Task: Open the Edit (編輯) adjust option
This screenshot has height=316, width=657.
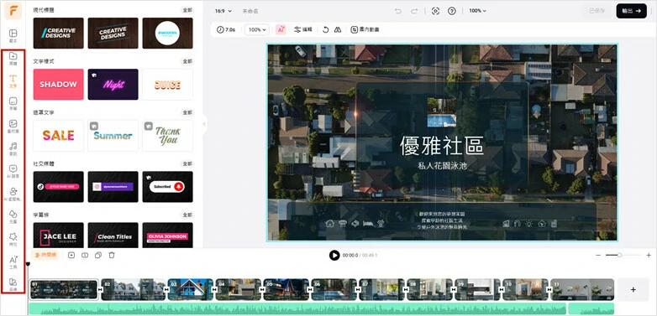Action: click(303, 29)
